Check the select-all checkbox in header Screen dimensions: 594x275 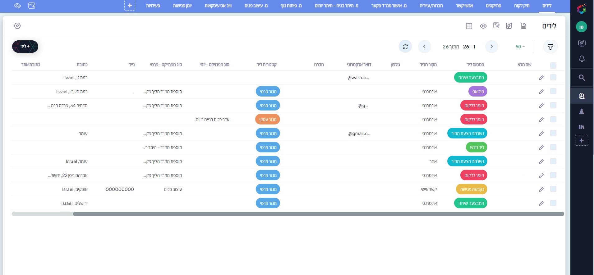553,65
